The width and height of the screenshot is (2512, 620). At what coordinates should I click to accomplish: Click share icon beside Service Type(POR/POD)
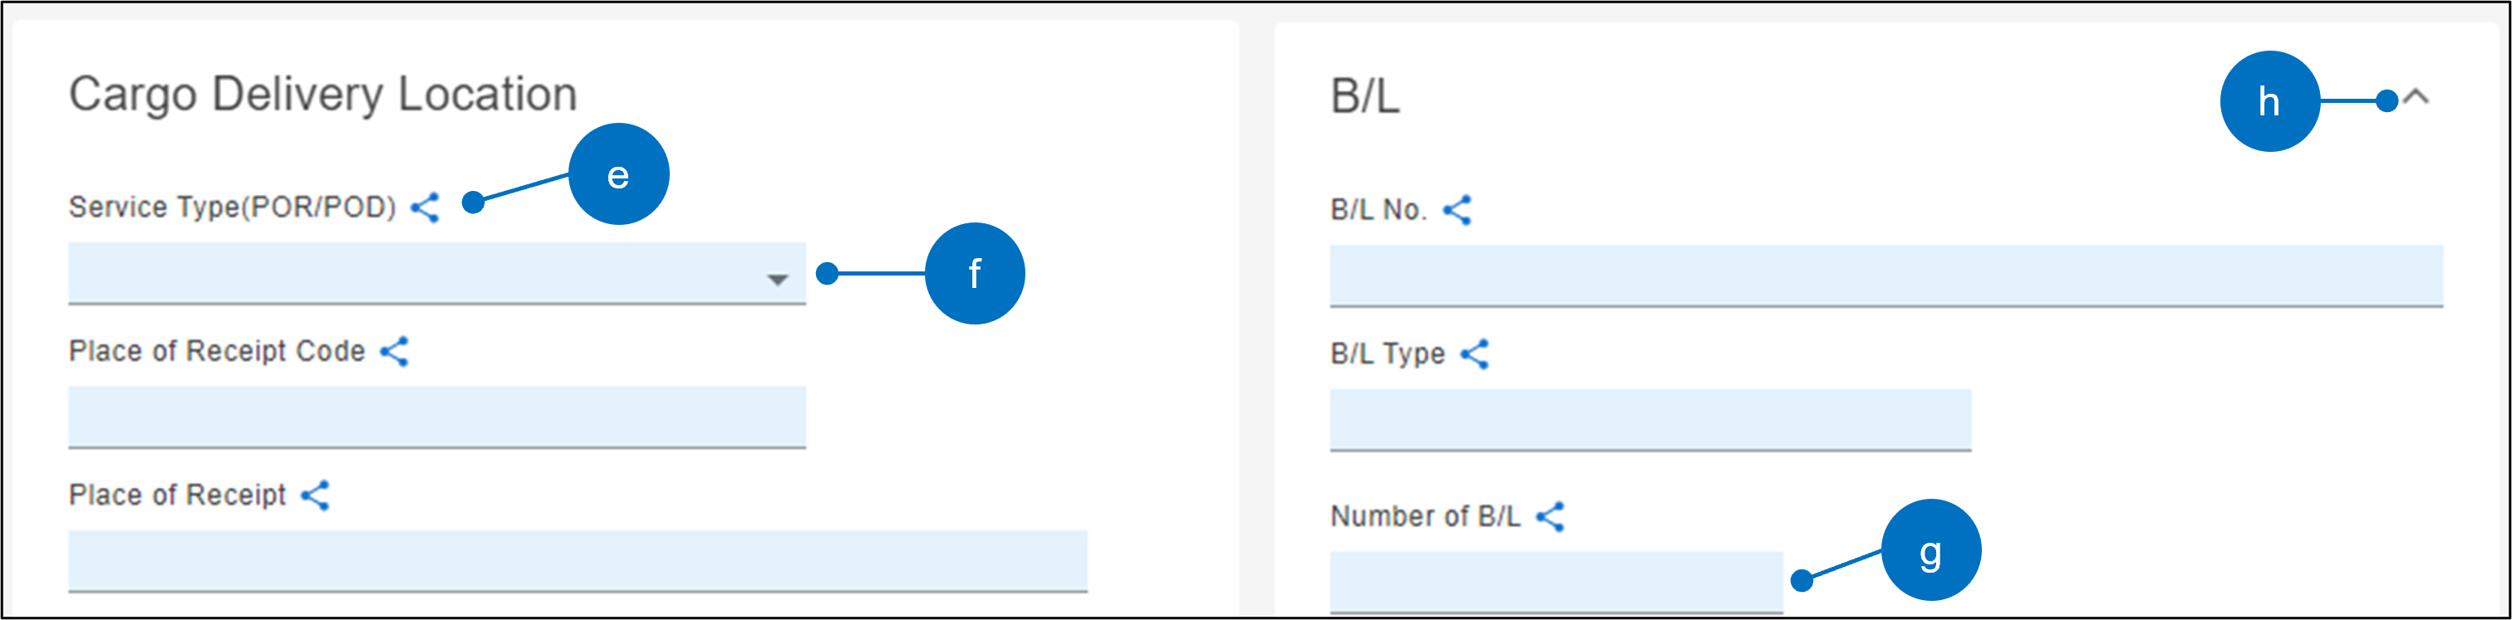[x=425, y=207]
